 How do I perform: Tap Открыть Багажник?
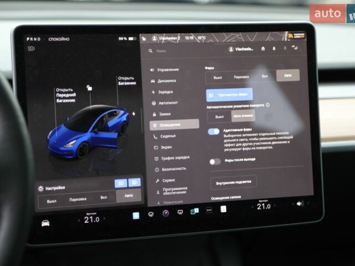click(127, 80)
